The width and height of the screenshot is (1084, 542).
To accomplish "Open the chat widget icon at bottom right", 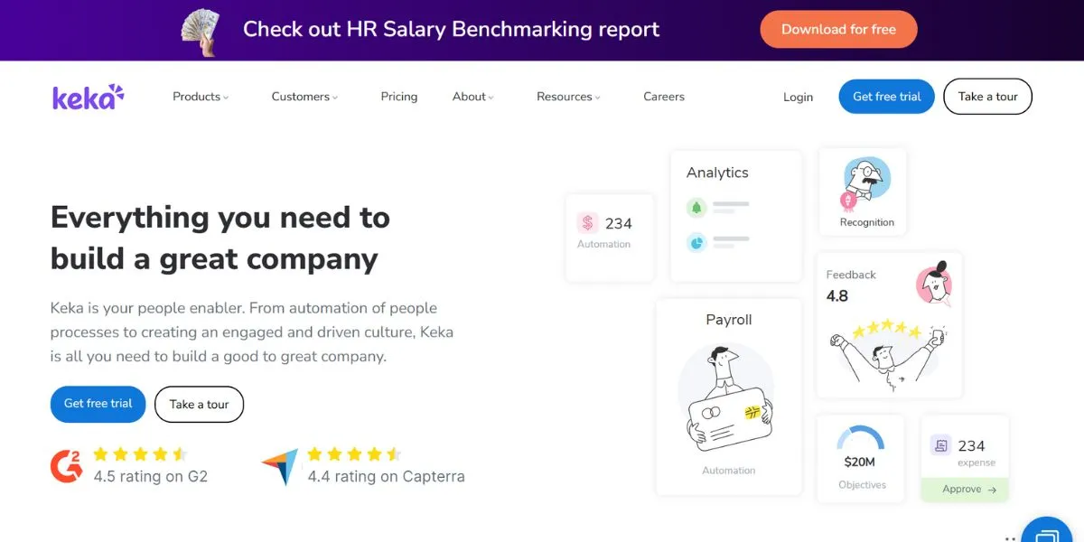I will point(1048,531).
